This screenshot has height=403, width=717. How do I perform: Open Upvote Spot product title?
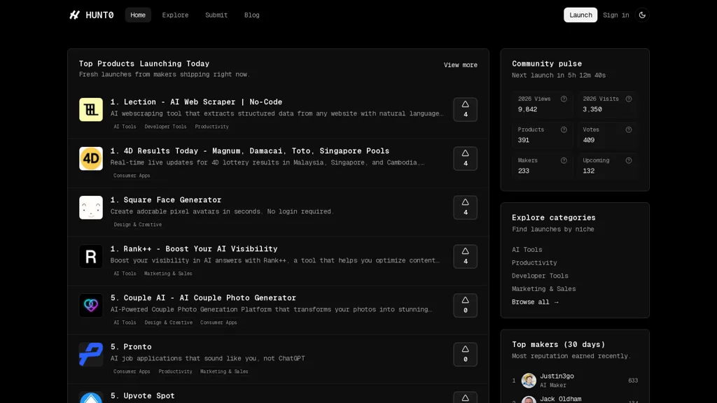pos(142,396)
